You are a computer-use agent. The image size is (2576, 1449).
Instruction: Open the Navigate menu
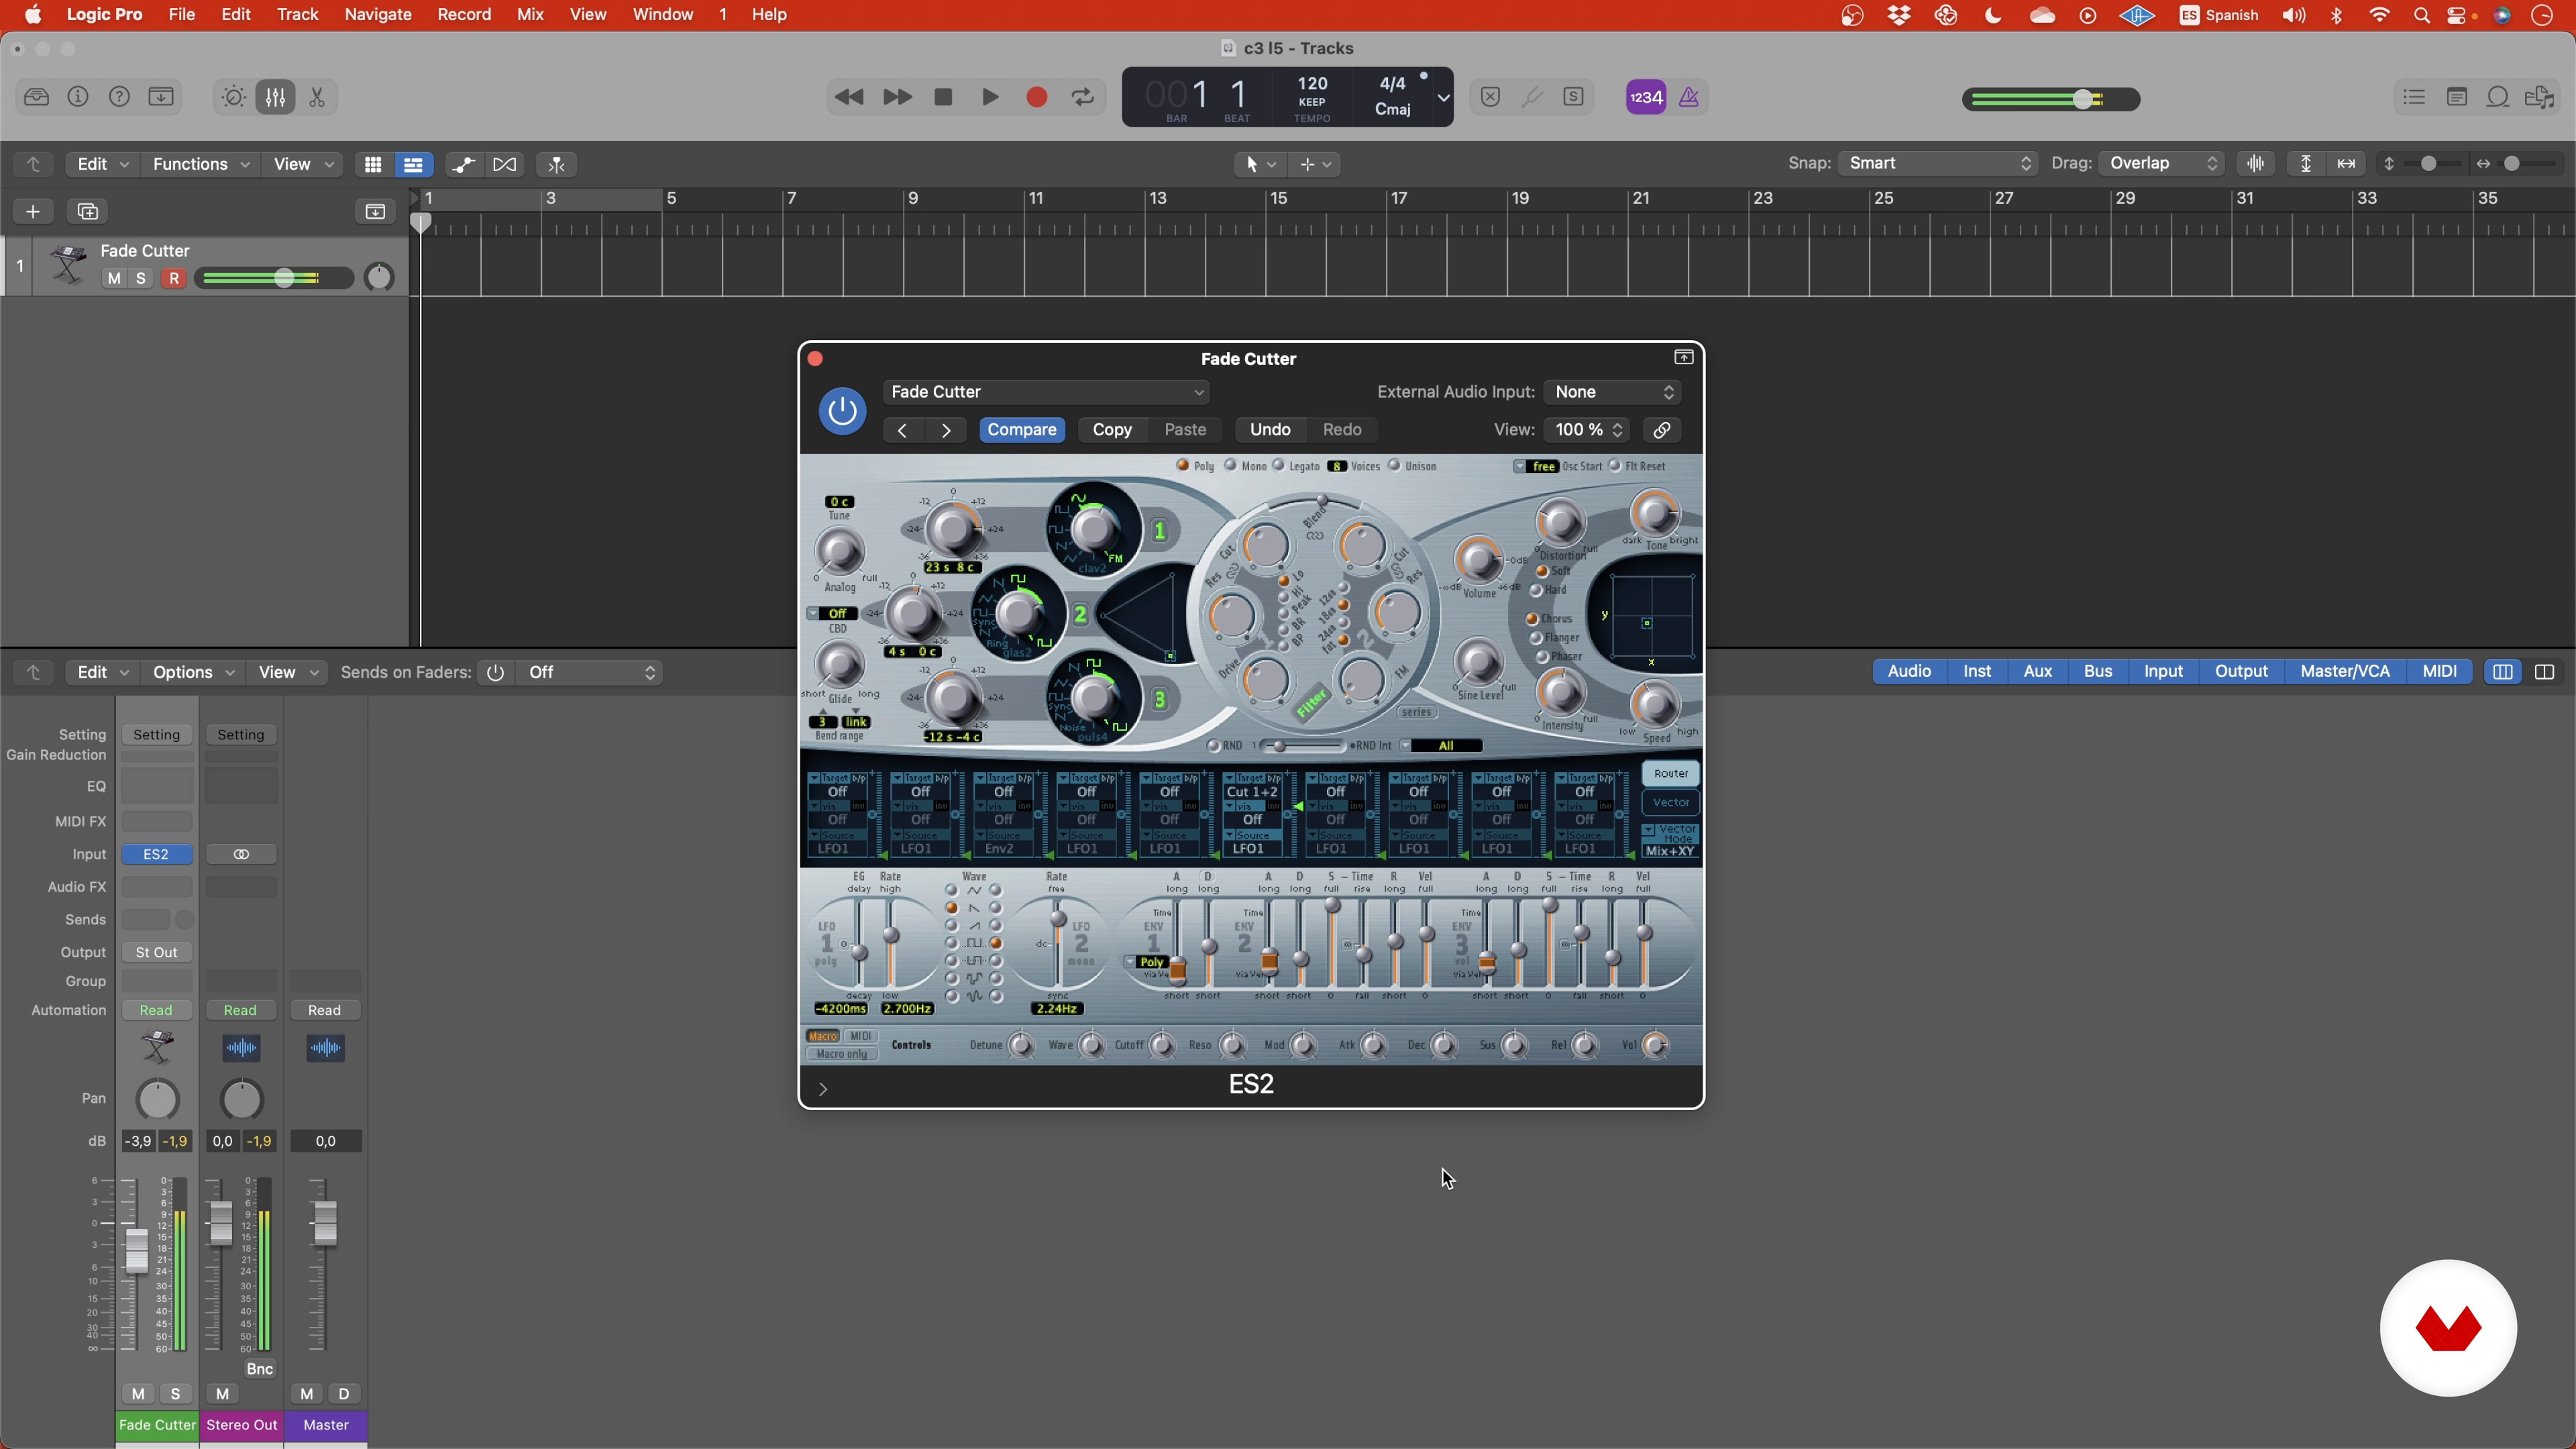[x=378, y=15]
